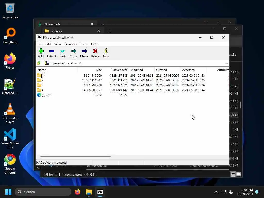This screenshot has width=264, height=198.
Task: Run the Test archive tool
Action: click(62, 53)
